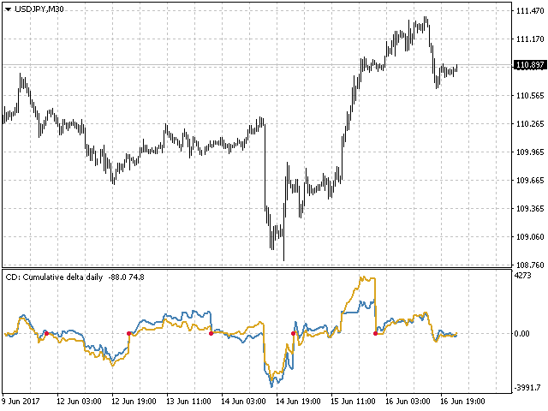The width and height of the screenshot is (548, 411).
Task: Select the current price label 110.897
Action: click(528, 65)
